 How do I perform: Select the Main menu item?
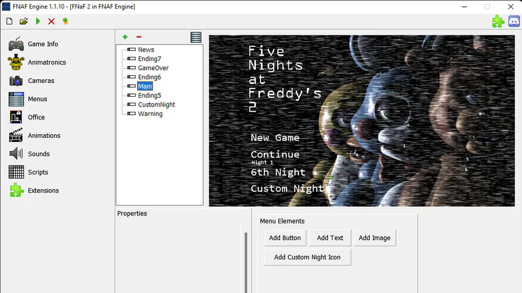[x=145, y=86]
